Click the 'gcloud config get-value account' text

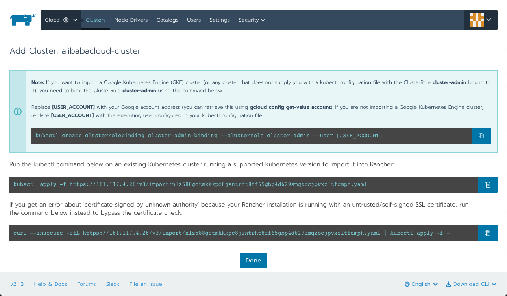[x=290, y=107]
